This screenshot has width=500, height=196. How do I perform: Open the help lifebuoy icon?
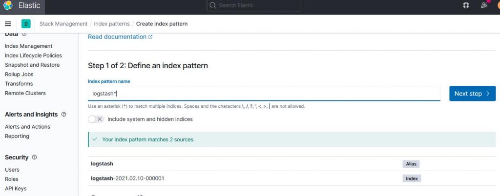click(466, 5)
